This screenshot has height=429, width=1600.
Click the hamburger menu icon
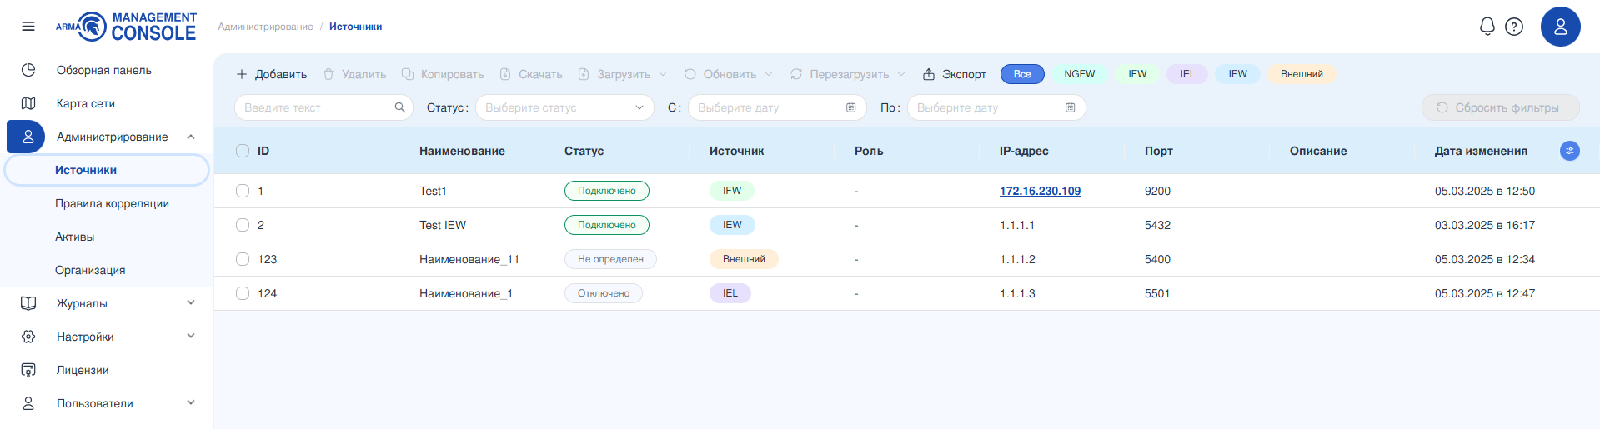tap(28, 27)
